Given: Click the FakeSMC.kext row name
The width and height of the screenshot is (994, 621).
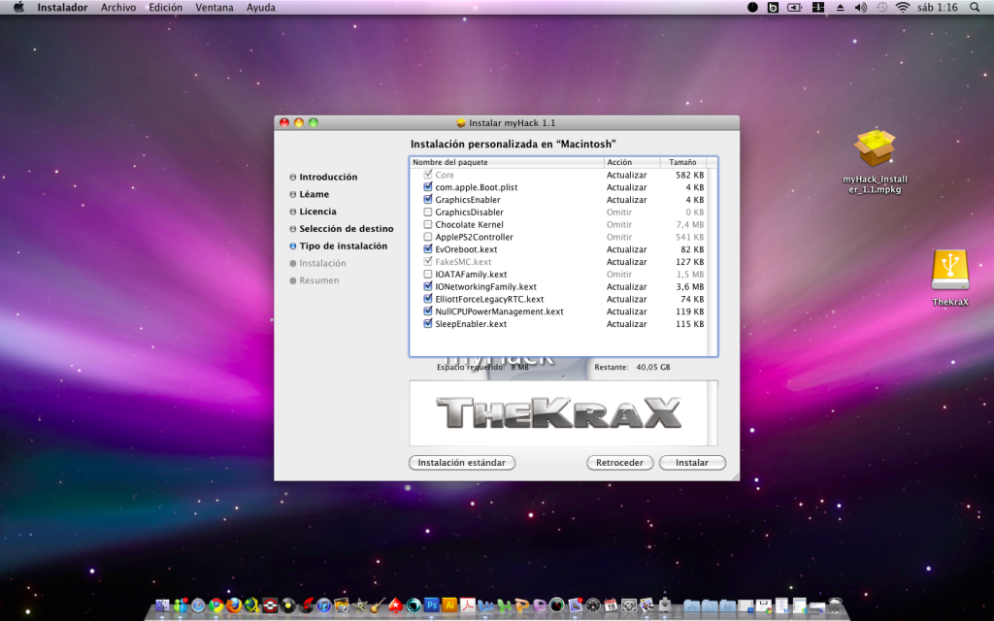Looking at the screenshot, I should (463, 262).
